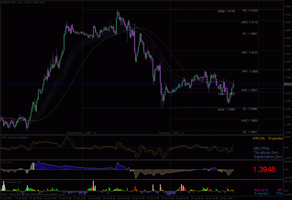This screenshot has height=200, width=292.
Task: Click the 'Open: 1.3928' label
Action: click(x=227, y=94)
